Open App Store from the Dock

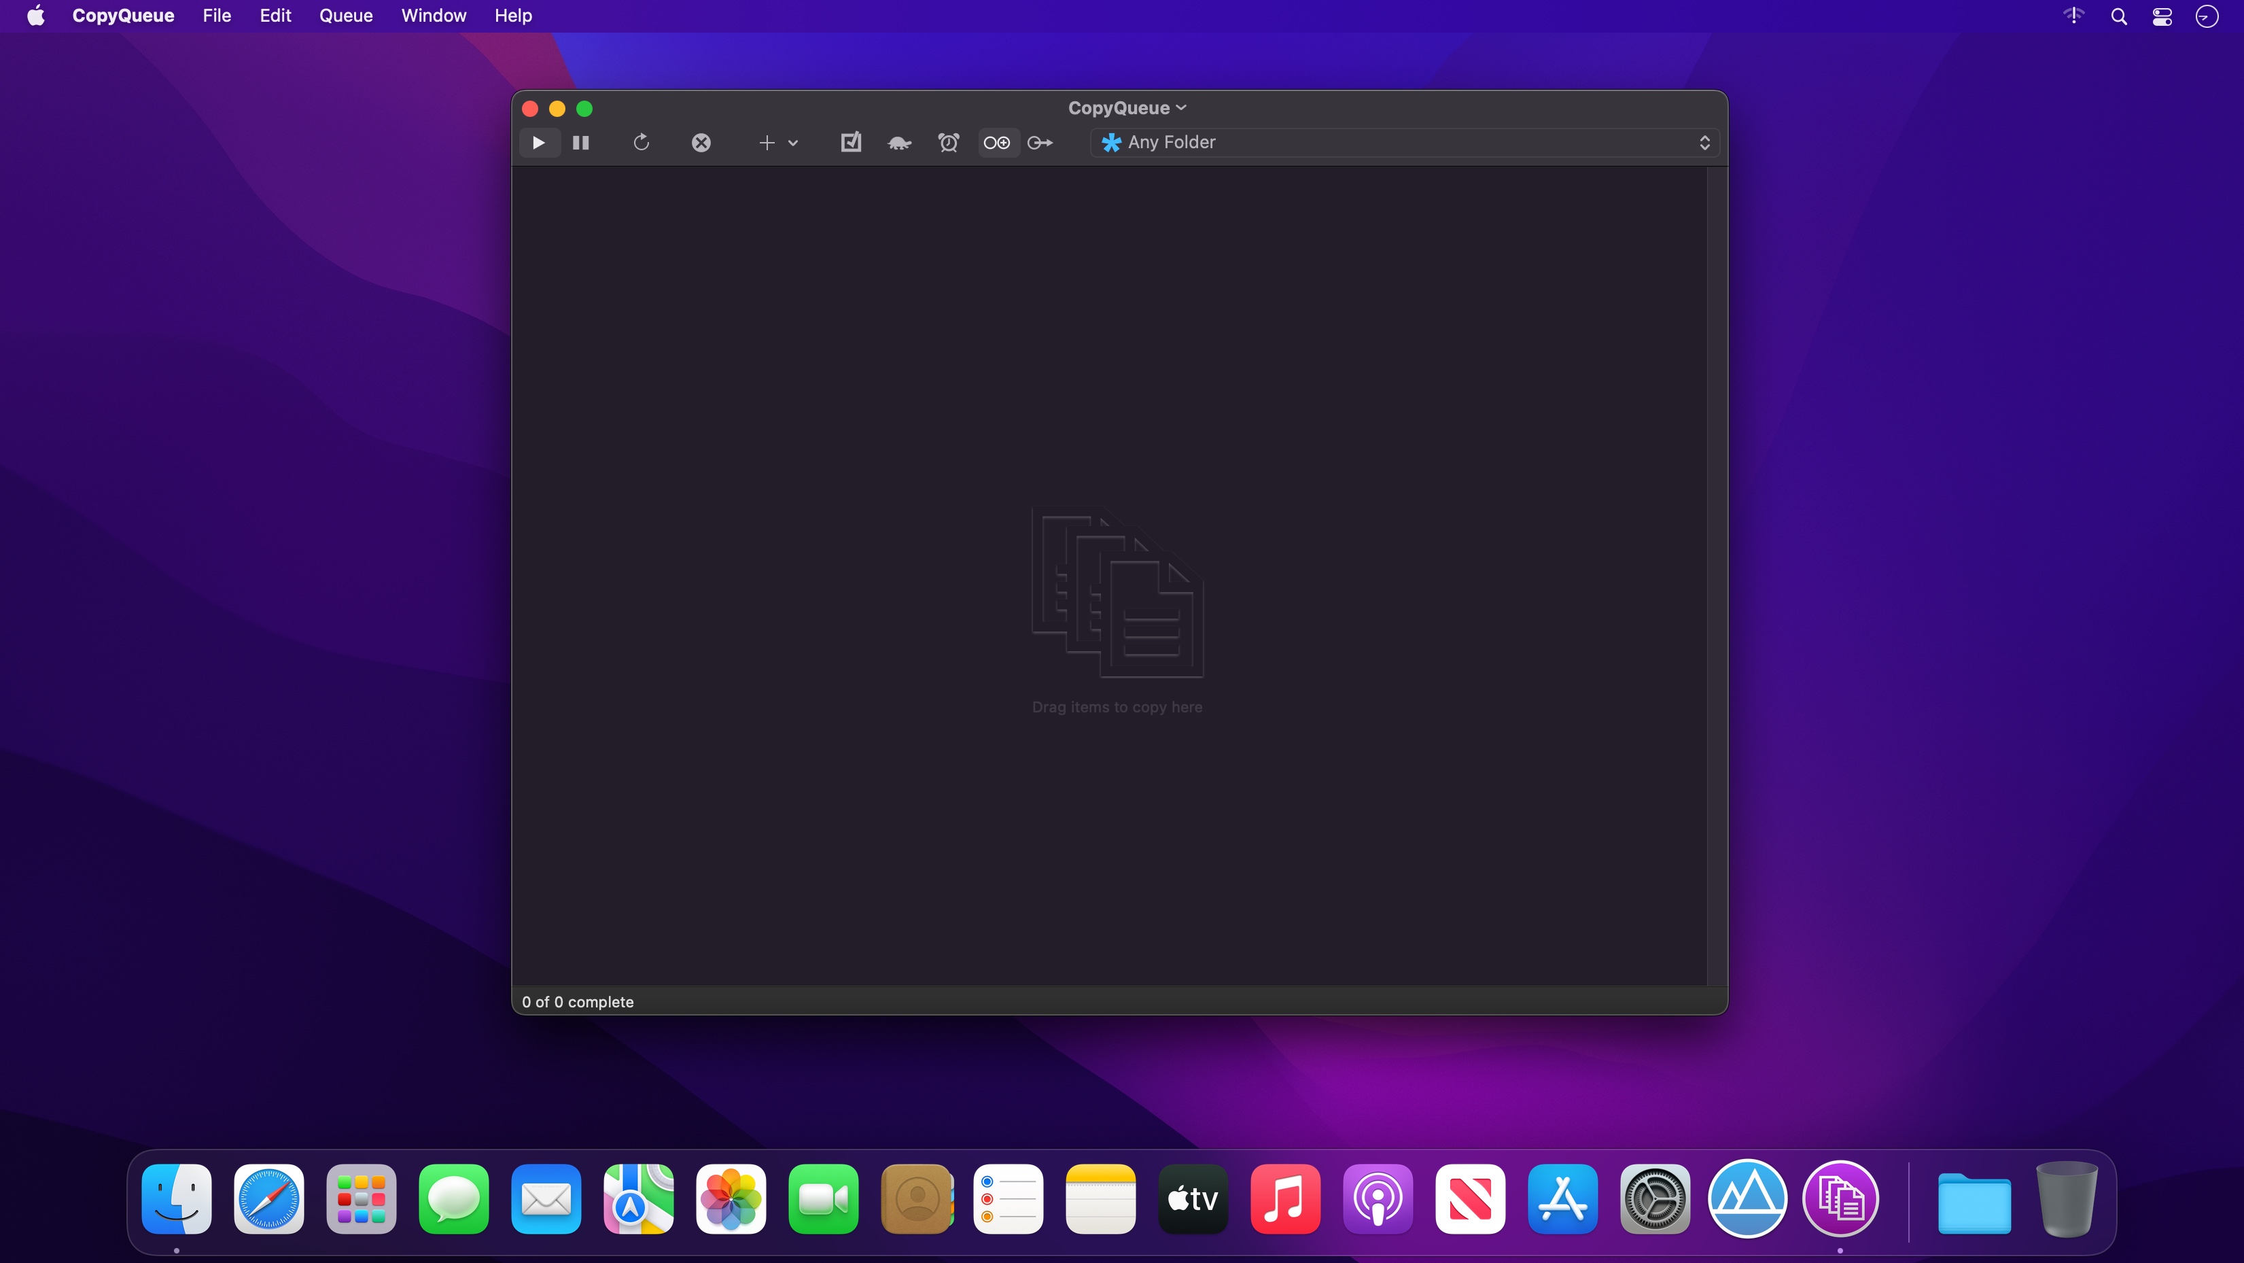(1563, 1199)
